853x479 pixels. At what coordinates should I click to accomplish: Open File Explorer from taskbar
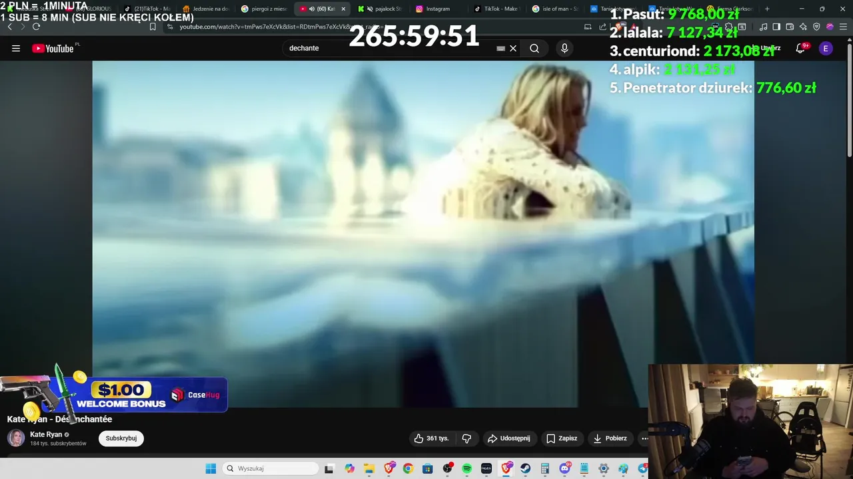pos(369,469)
